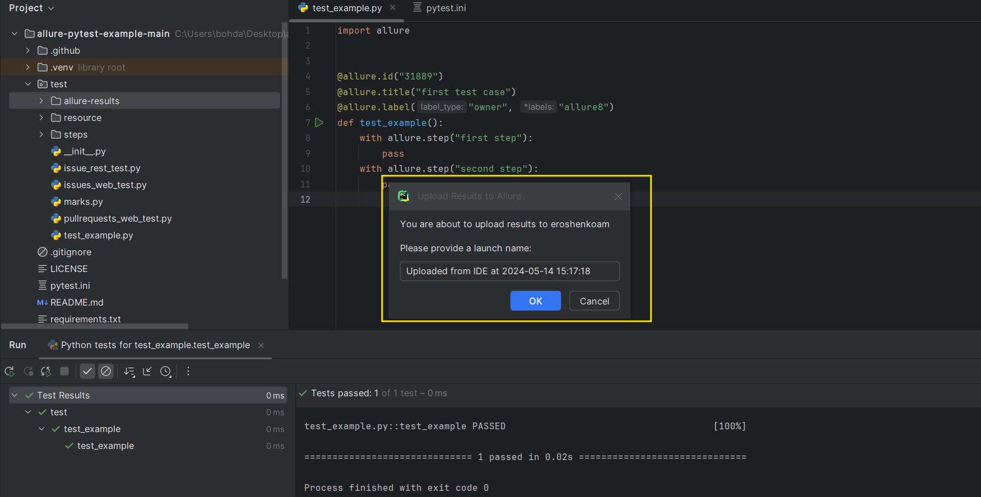981x497 pixels.
Task: Click Rerun failed tests icon
Action: pos(28,371)
